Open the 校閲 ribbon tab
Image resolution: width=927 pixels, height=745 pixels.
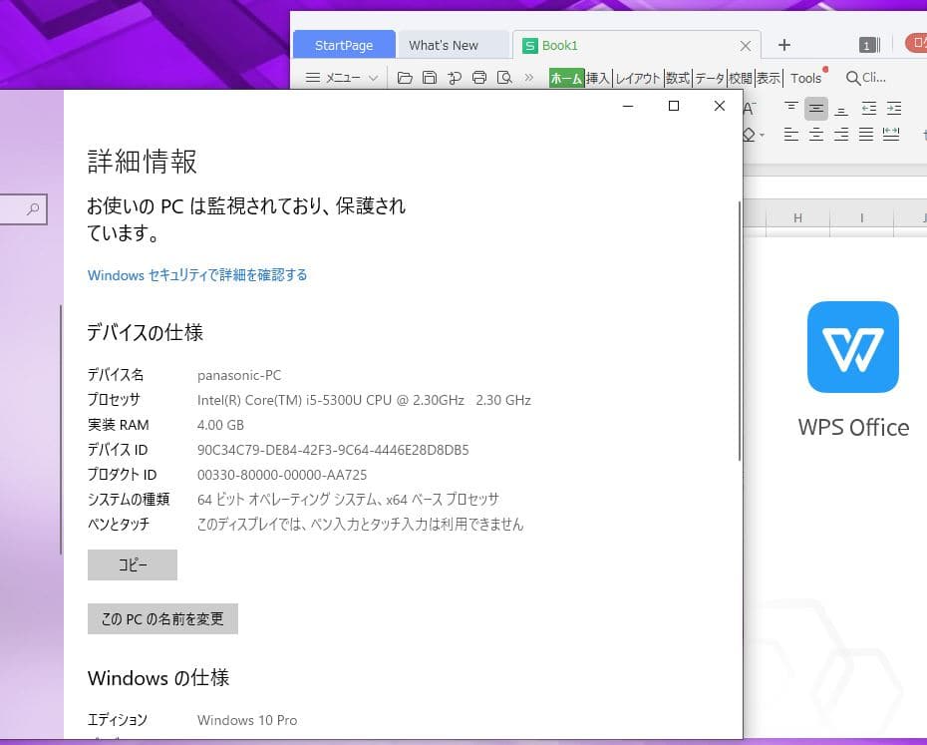(740, 78)
